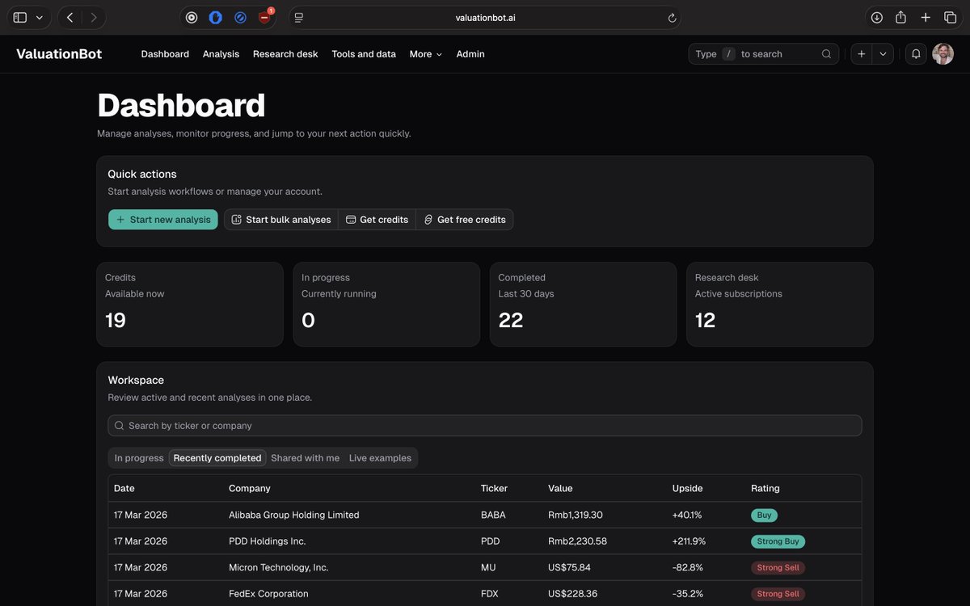Click the Buy rating badge for Alibaba
The width and height of the screenshot is (970, 606).
tap(764, 515)
